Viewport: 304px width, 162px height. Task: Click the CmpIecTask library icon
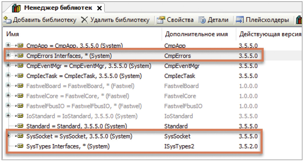[x=20, y=76]
